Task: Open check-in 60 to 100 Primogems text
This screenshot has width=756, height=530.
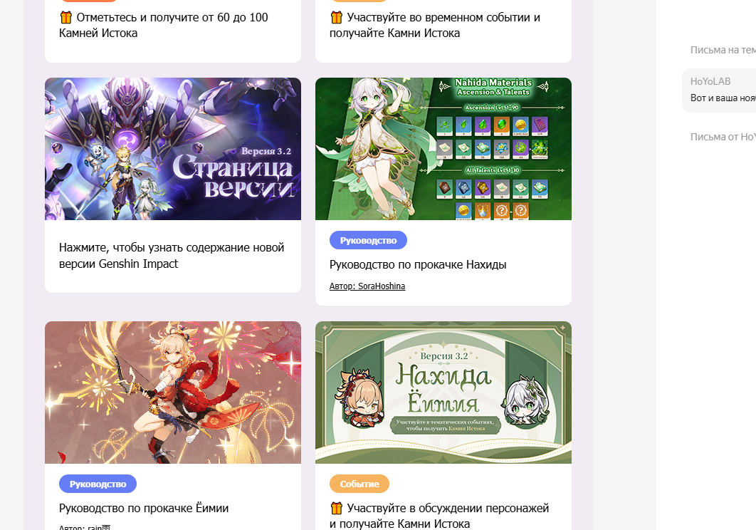Action: pos(164,25)
